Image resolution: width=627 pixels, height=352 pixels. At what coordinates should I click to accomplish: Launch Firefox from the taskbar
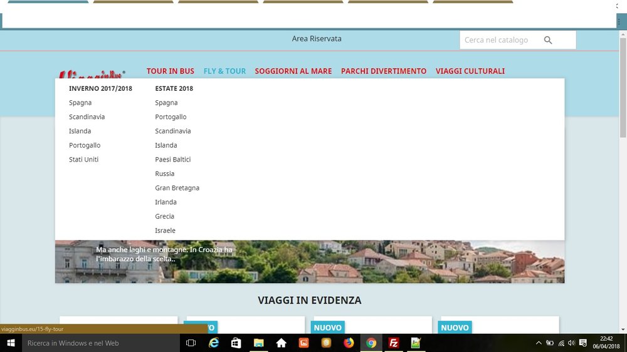point(349,343)
